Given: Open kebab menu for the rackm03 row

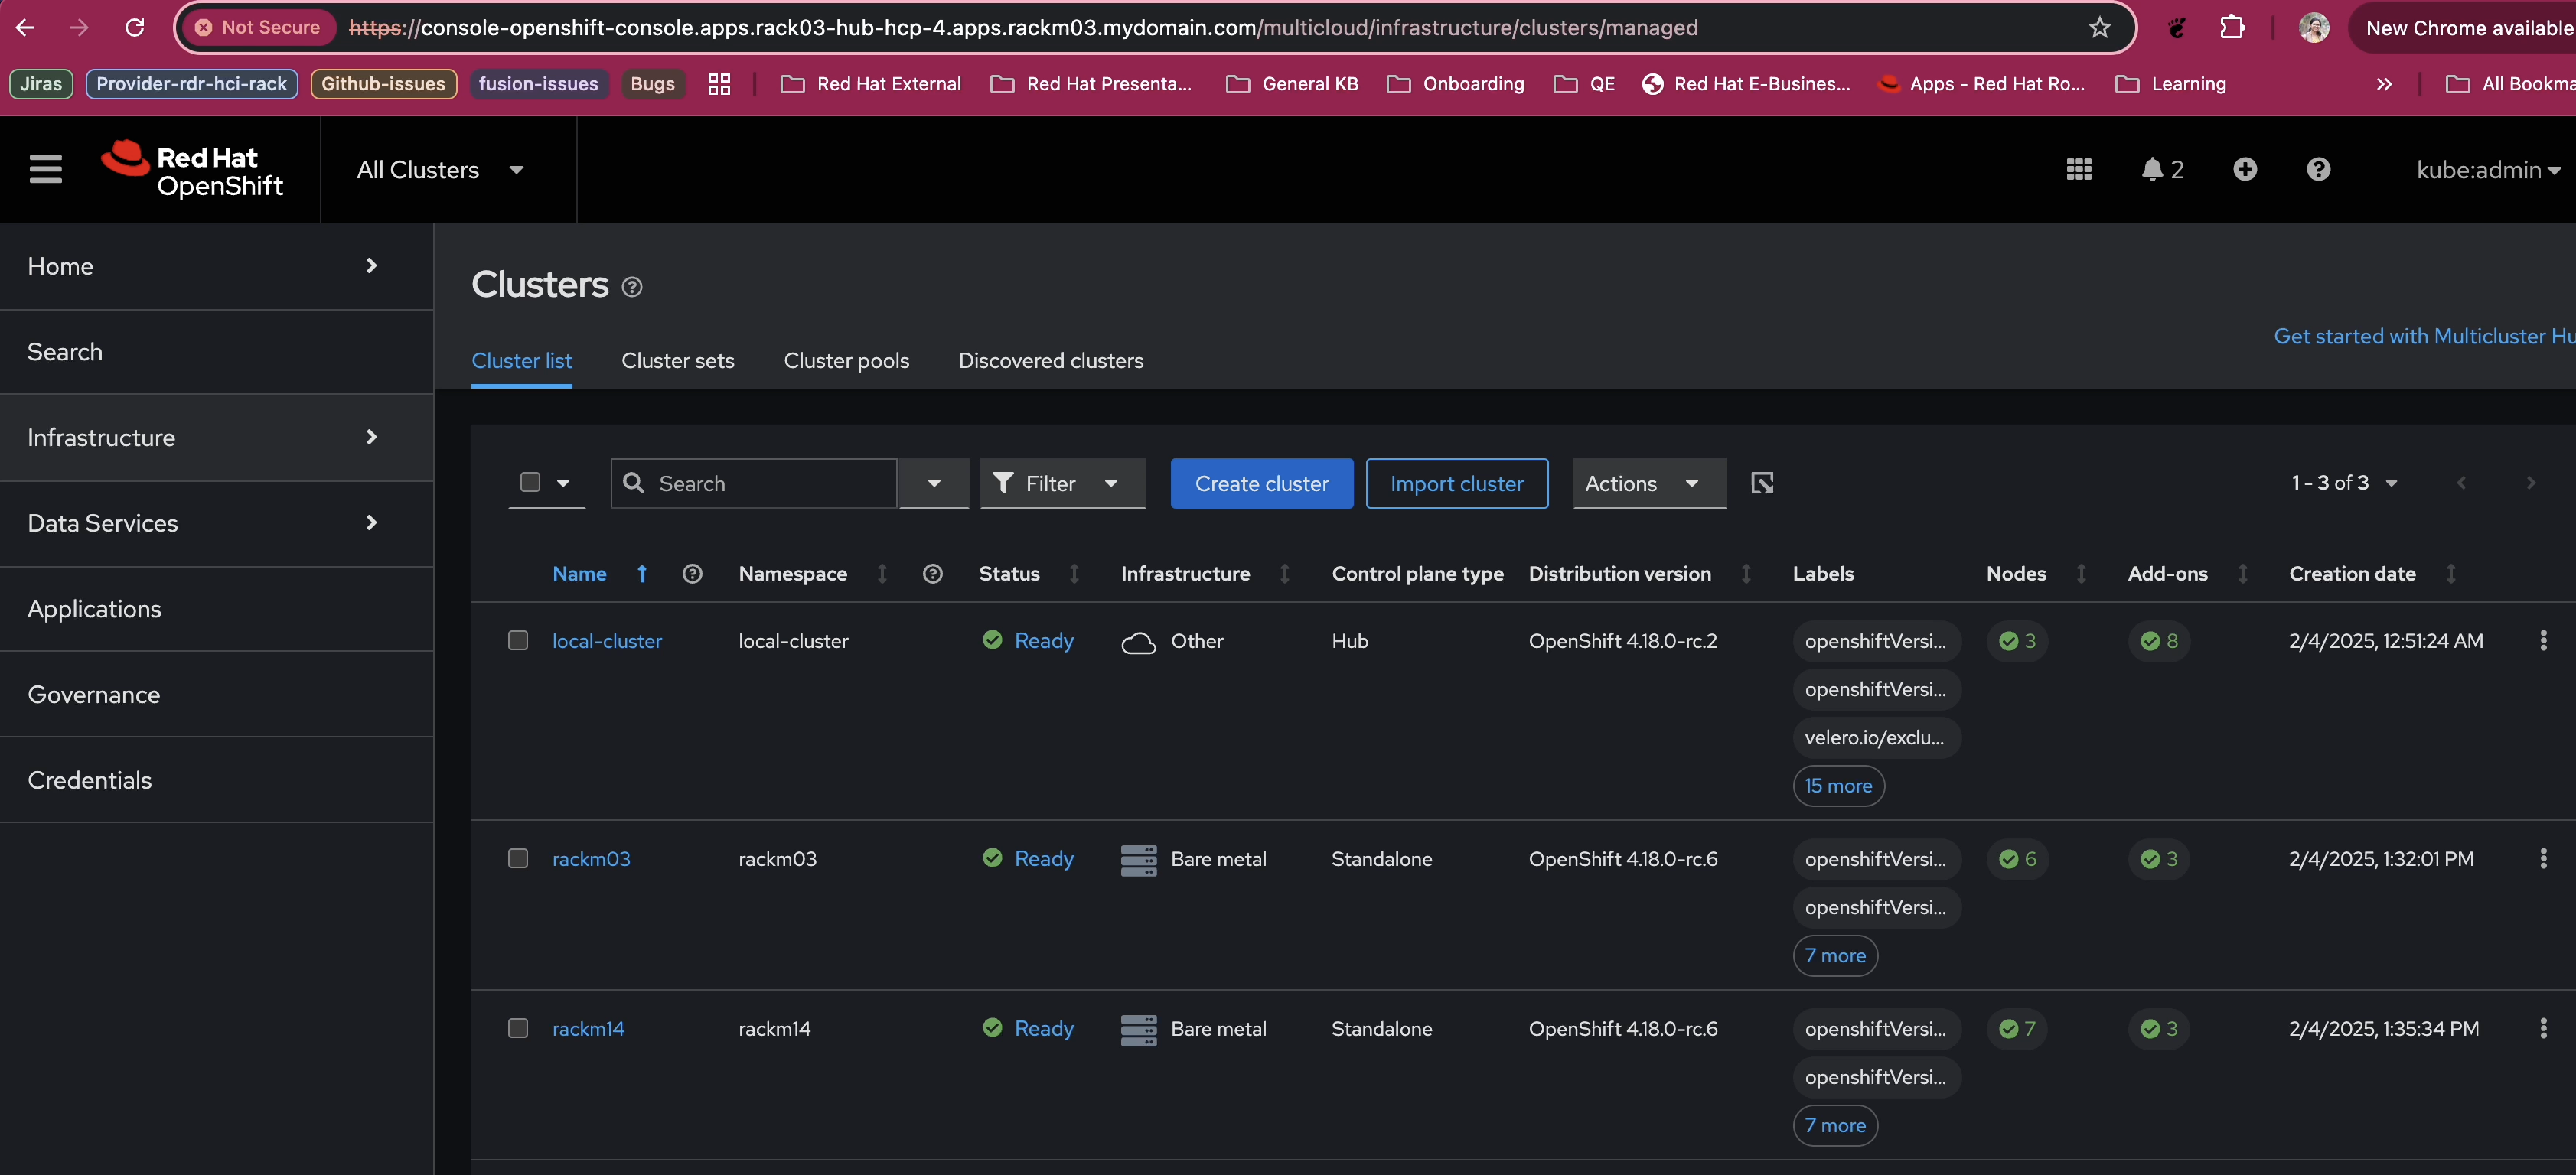Looking at the screenshot, I should pyautogui.click(x=2542, y=858).
